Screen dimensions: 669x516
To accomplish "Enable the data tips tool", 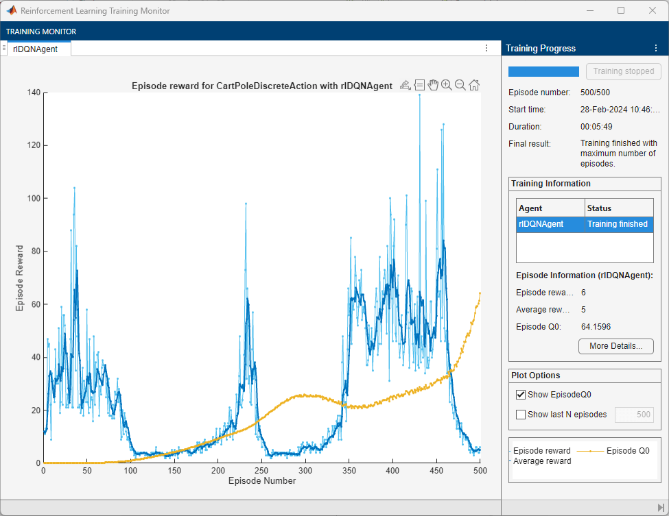I will pyautogui.click(x=419, y=85).
